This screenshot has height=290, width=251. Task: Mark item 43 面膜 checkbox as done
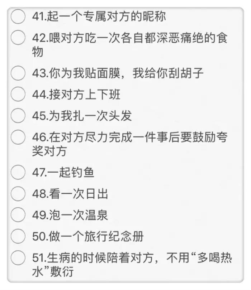point(18,73)
